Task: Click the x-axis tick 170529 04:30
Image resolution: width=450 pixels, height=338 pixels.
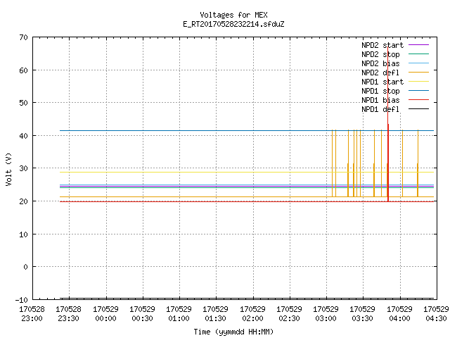Action: pyautogui.click(x=436, y=314)
